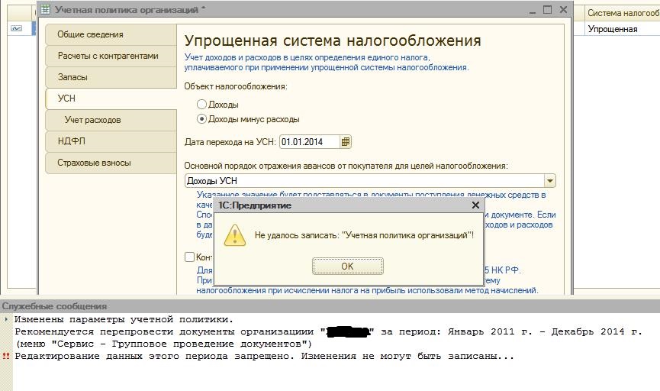Click the triangle marker beside first service message
The width and height of the screenshot is (660, 391).
pos(6,320)
